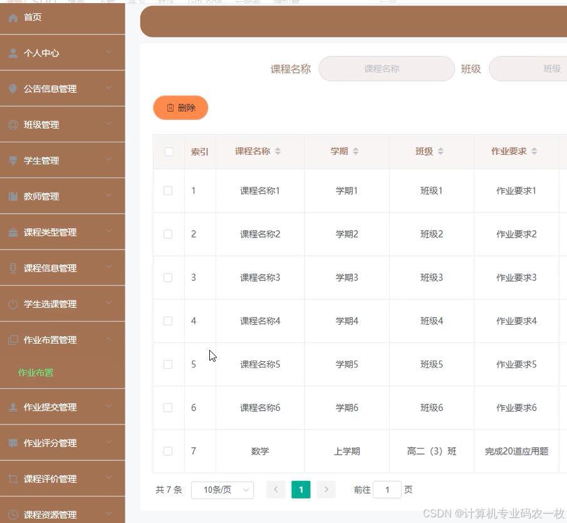Expand 课程类型管理 chevron
Image resolution: width=567 pixels, height=523 pixels.
pos(109,231)
